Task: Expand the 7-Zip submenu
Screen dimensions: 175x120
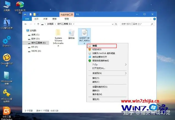Action: tap(126, 65)
